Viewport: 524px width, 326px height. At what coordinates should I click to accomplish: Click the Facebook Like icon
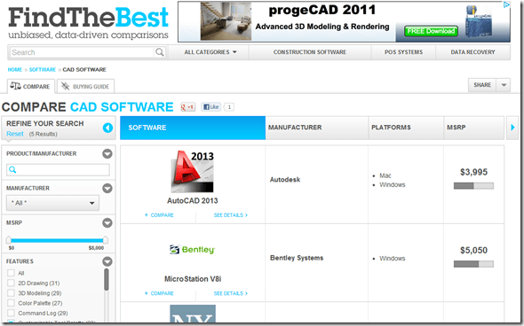210,107
